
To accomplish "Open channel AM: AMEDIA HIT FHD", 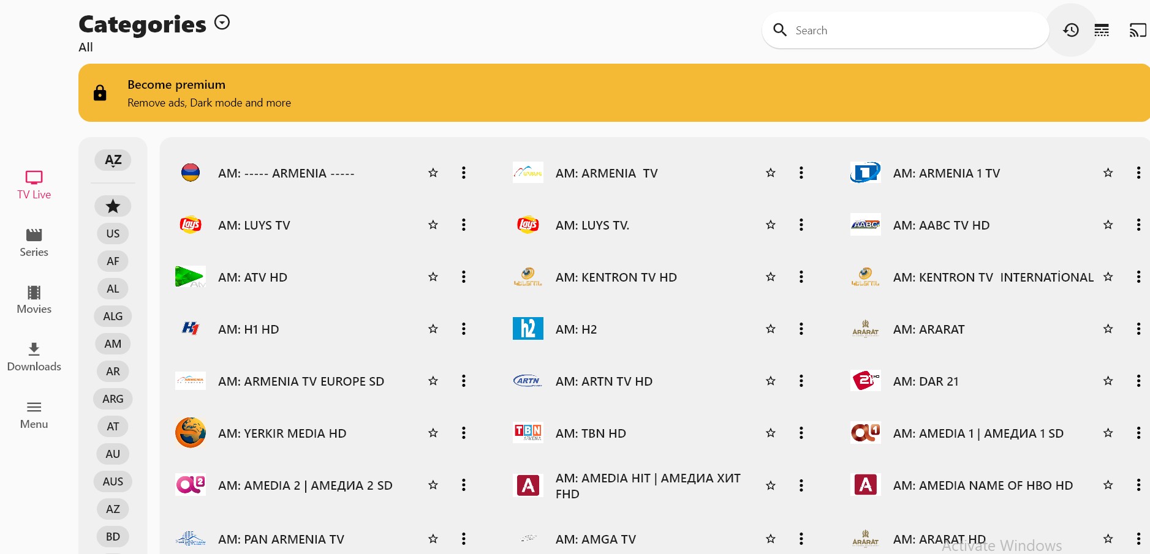I will tap(648, 485).
